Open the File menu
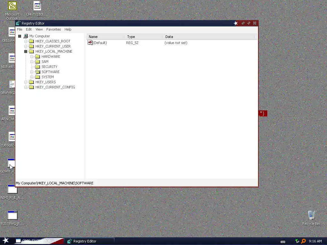This screenshot has width=327, height=245. (19, 29)
